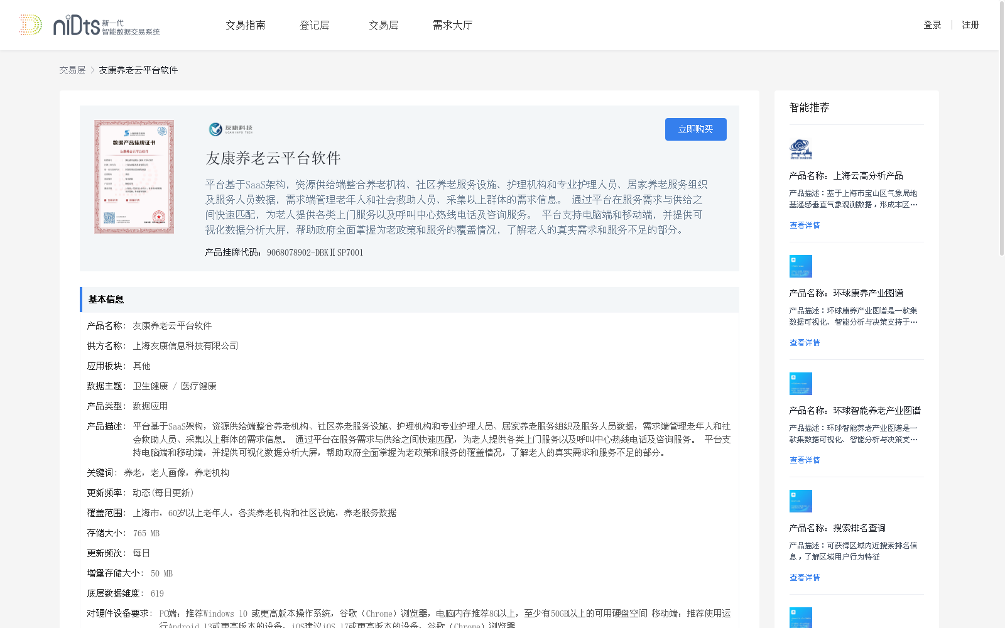The height and width of the screenshot is (628, 1005).
Task: Click the 友康科技 company logo
Action: click(231, 129)
